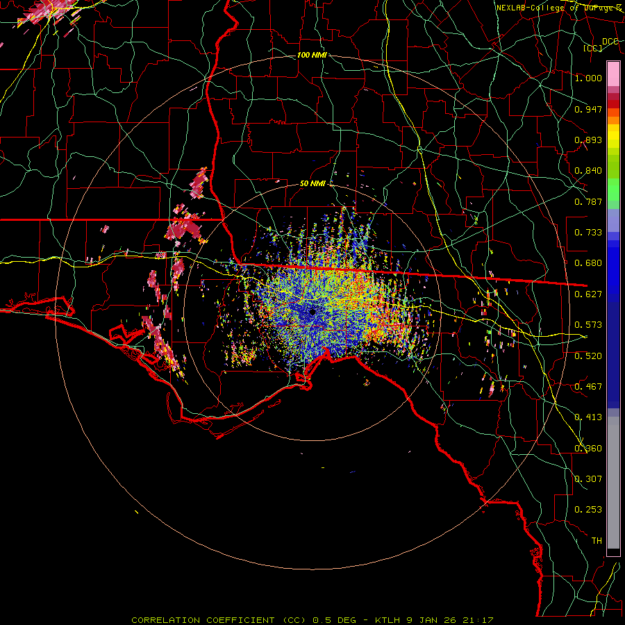Select the 0.733 legend value

[588, 233]
